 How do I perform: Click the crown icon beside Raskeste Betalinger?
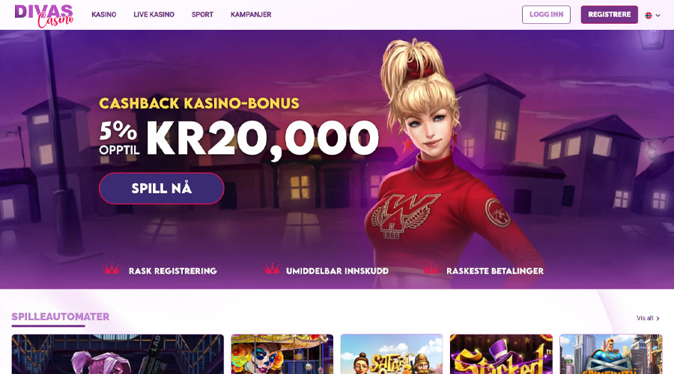point(431,269)
